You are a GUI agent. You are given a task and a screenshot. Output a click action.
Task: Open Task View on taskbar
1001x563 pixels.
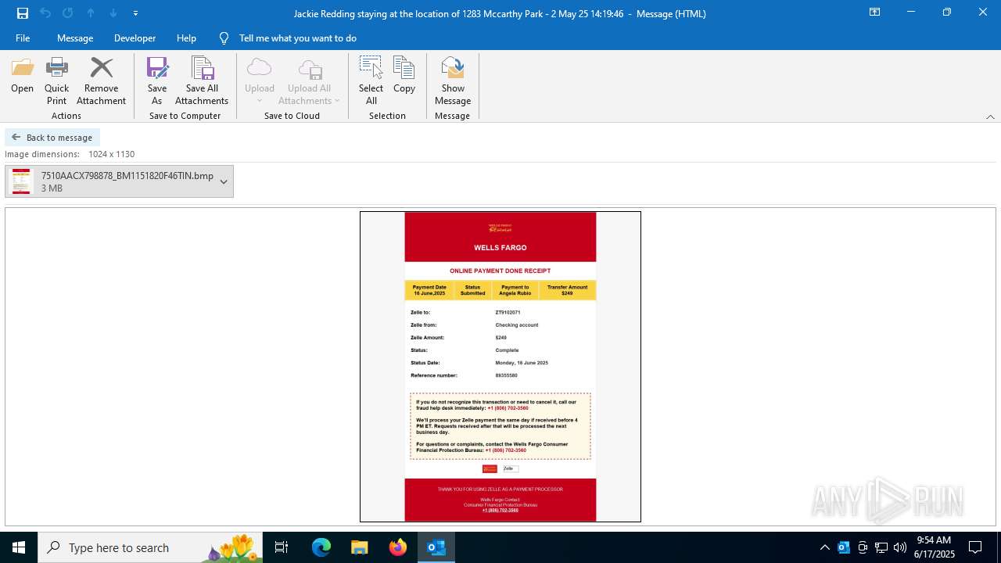click(x=282, y=547)
